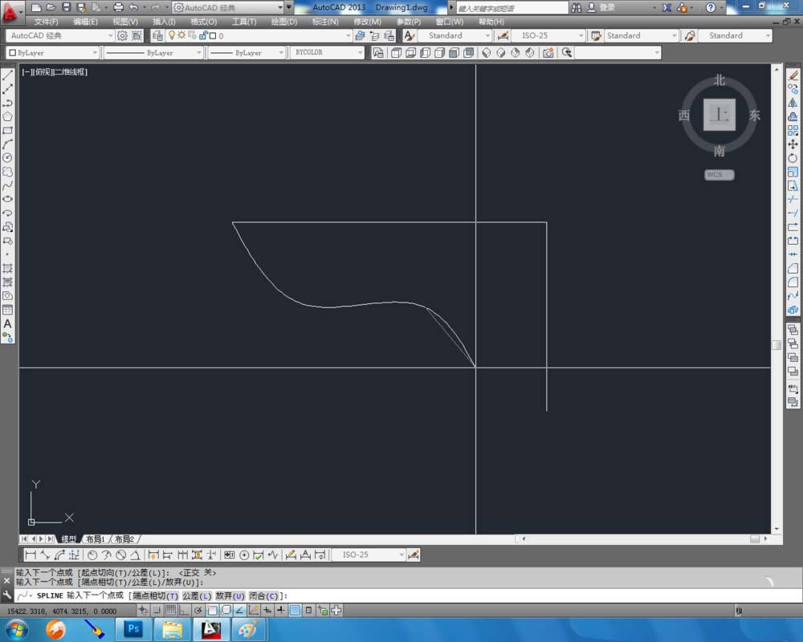Switch to the 布局2 layout tab
The width and height of the screenshot is (803, 642).
[124, 539]
